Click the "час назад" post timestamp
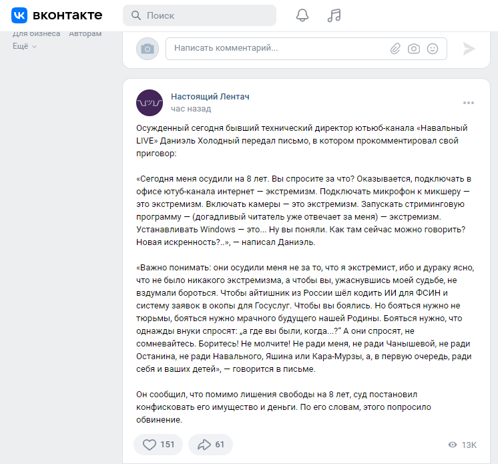 (191, 109)
